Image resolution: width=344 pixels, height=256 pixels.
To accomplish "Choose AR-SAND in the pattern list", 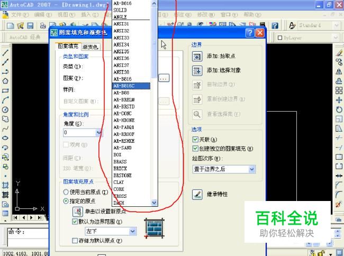I will [x=131, y=148].
